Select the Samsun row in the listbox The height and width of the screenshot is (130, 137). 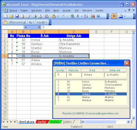tap(91, 85)
